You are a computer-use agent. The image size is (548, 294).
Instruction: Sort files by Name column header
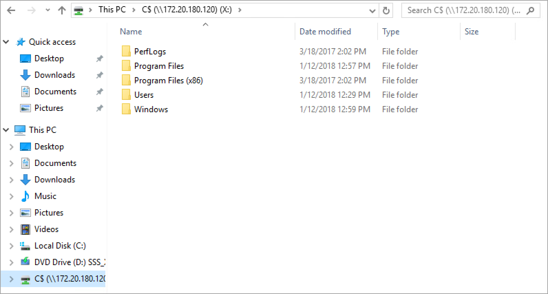[x=131, y=32]
